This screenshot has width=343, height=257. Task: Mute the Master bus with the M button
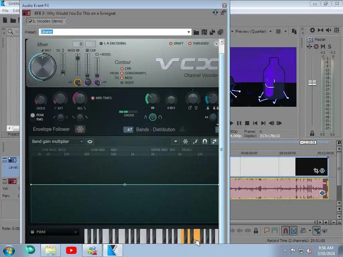pos(323,47)
